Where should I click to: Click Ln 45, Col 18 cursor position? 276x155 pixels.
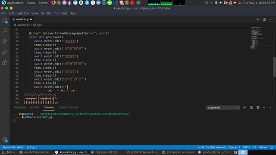[212, 147]
